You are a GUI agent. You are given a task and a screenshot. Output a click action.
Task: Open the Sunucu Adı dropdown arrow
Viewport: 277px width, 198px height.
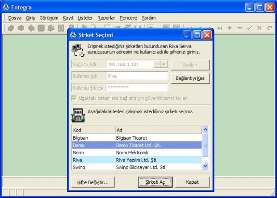point(164,64)
